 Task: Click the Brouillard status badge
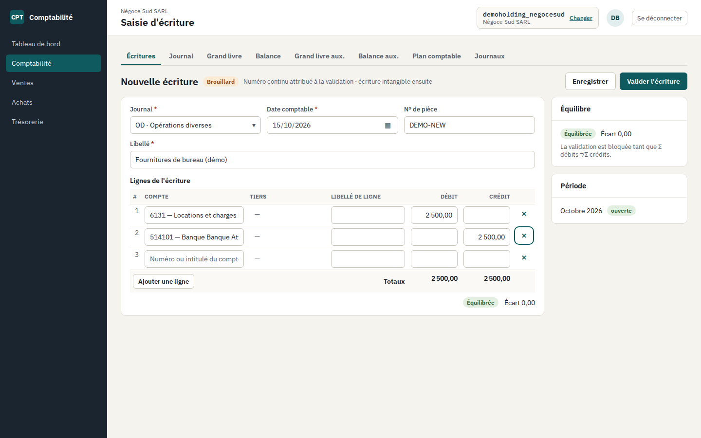coord(221,82)
